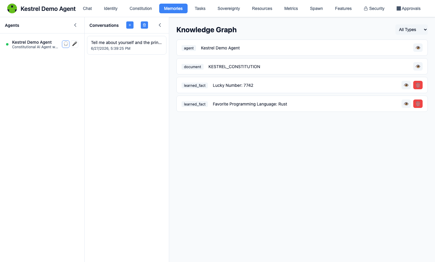View Favorite Programming Language: Rust with eye icon
The width and height of the screenshot is (435, 262).
point(406,104)
